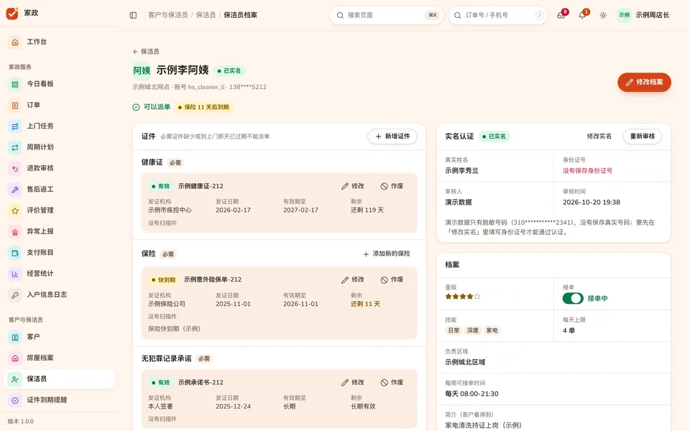Open 评价管理 star icon
This screenshot has width=690, height=431.
coord(15,210)
